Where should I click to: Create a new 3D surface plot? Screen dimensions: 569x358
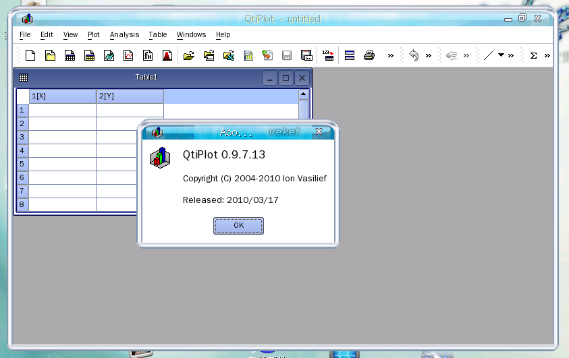[x=167, y=55]
